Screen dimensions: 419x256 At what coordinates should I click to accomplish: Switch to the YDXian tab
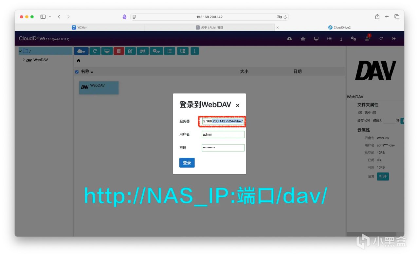point(80,28)
